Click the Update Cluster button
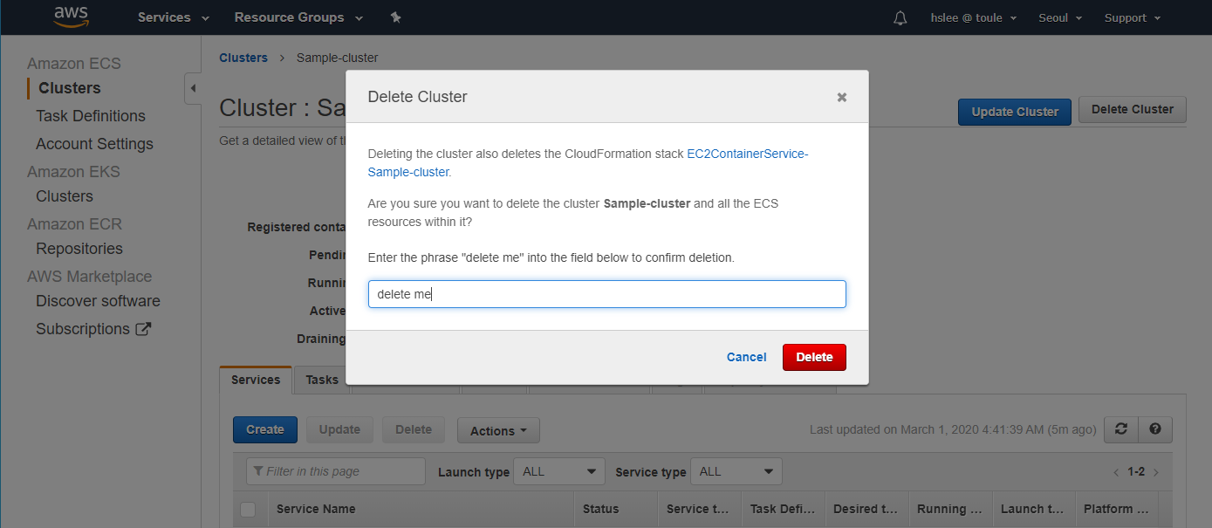 tap(1015, 112)
